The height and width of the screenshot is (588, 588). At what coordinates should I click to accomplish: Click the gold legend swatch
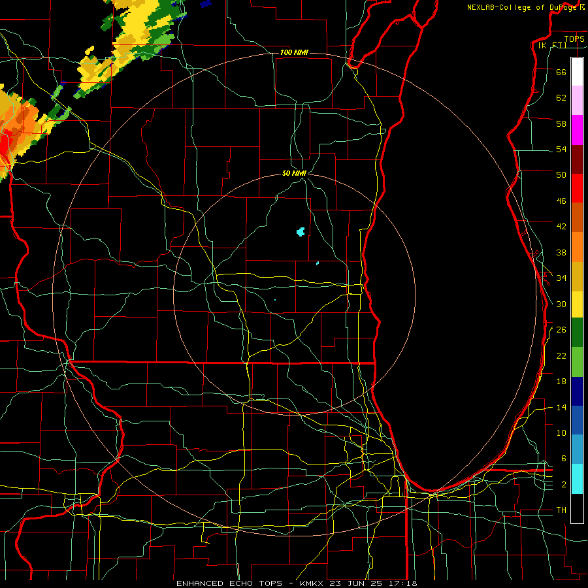click(x=577, y=276)
